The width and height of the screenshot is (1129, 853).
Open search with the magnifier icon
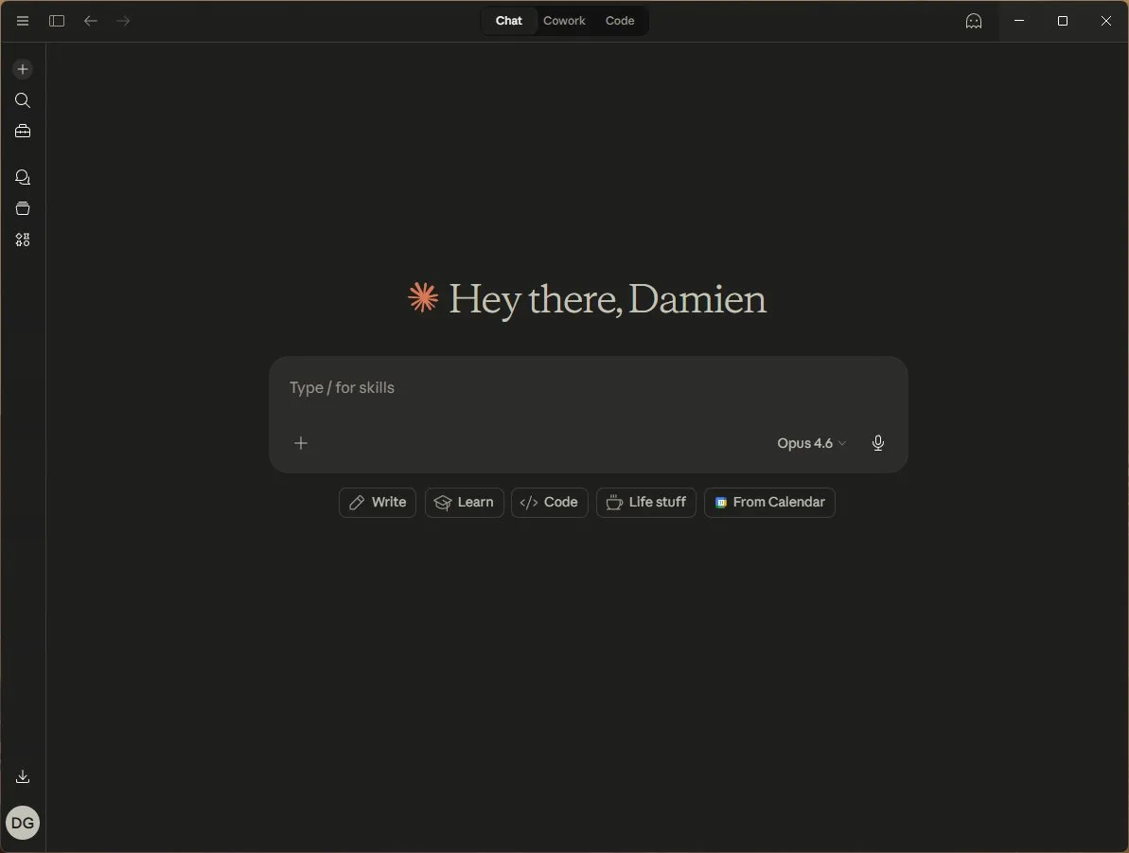[x=23, y=100]
